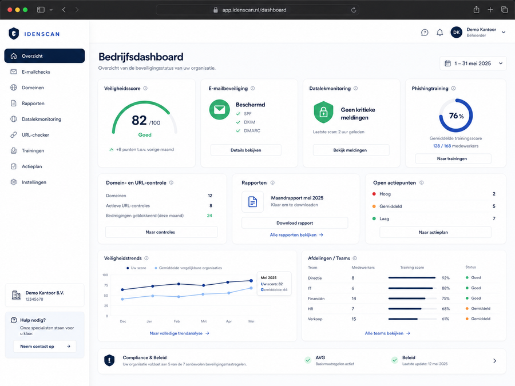Click the Maandrapport document icon
The width and height of the screenshot is (515, 386).
click(x=252, y=201)
